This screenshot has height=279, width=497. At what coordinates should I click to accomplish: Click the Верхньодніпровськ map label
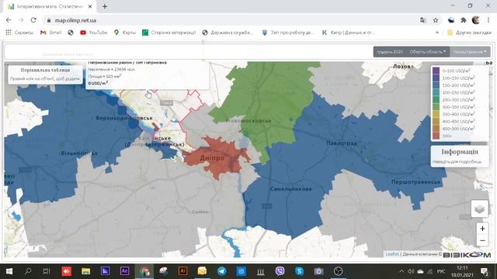[124, 118]
